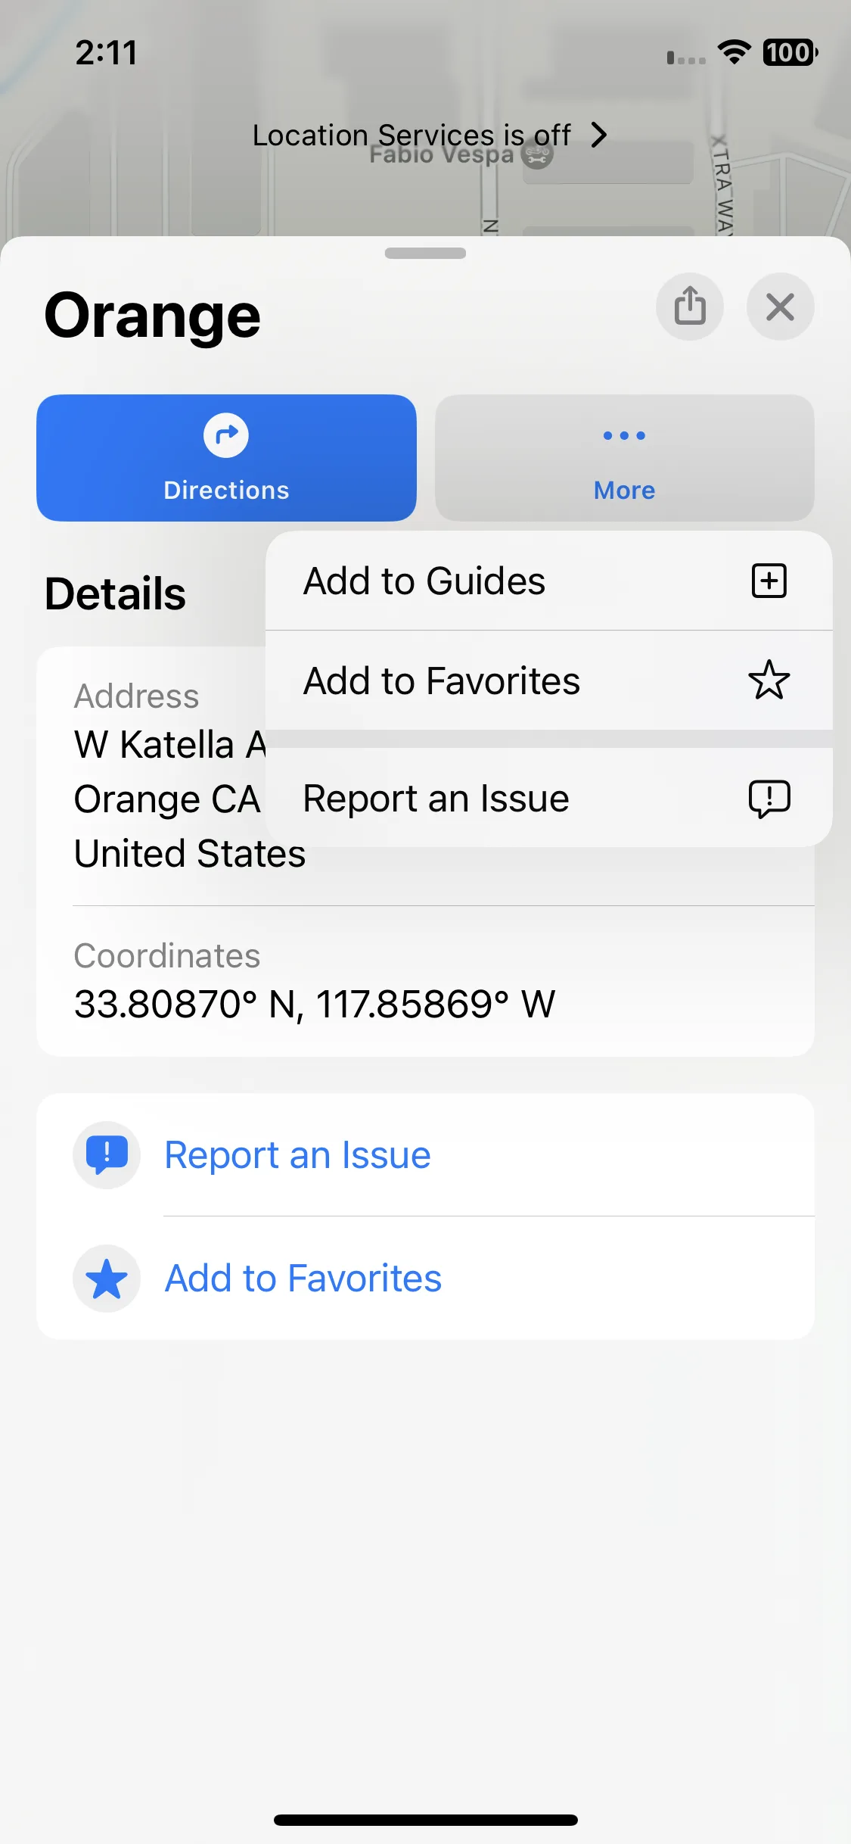Tap the coordinates value text
Viewport: 851px width, 1844px height.
[315, 1005]
